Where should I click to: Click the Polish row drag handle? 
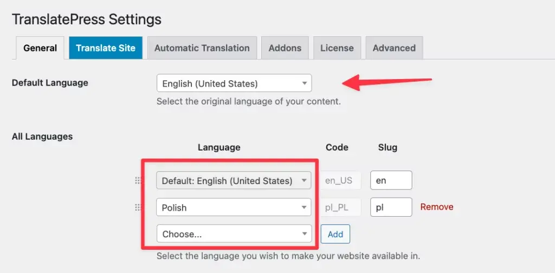137,207
